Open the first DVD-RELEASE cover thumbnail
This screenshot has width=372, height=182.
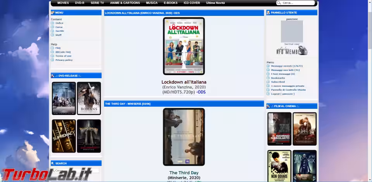(64, 98)
